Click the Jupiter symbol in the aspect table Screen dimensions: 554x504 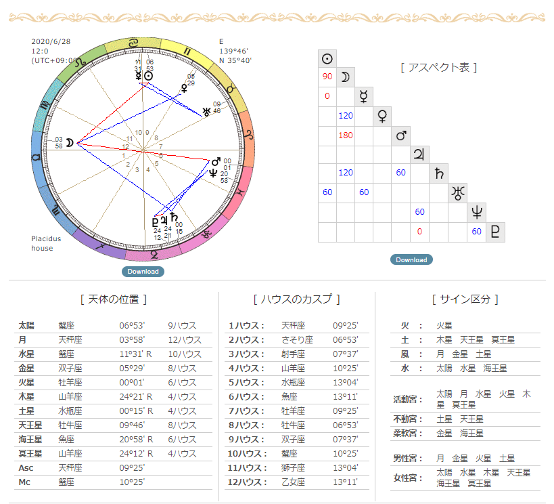(x=419, y=154)
